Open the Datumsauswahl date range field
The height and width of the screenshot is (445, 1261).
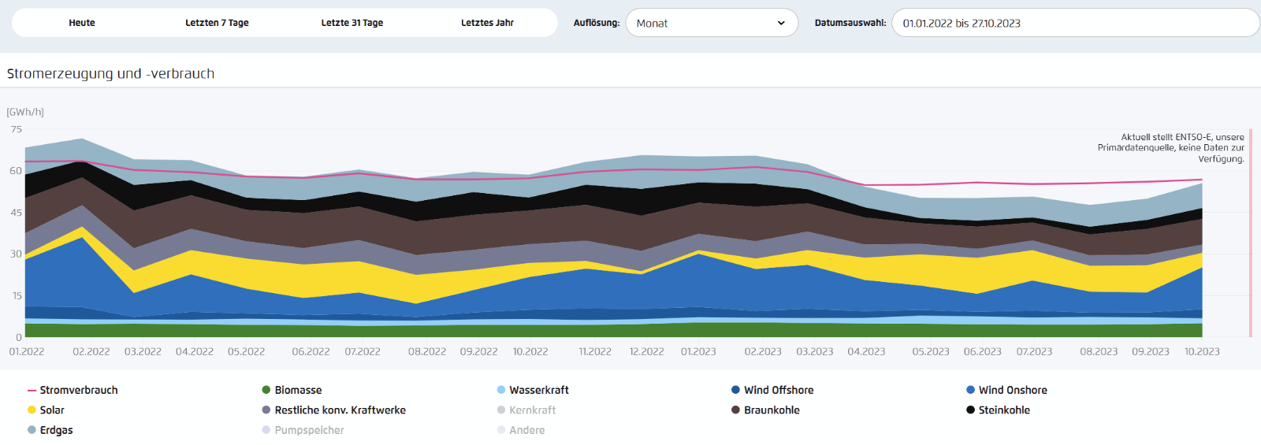1075,23
